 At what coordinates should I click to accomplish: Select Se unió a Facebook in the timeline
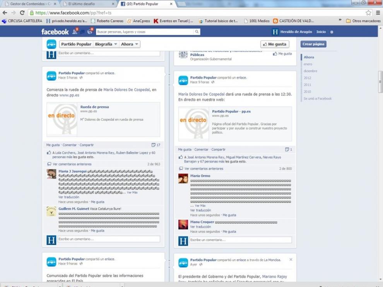318,98
